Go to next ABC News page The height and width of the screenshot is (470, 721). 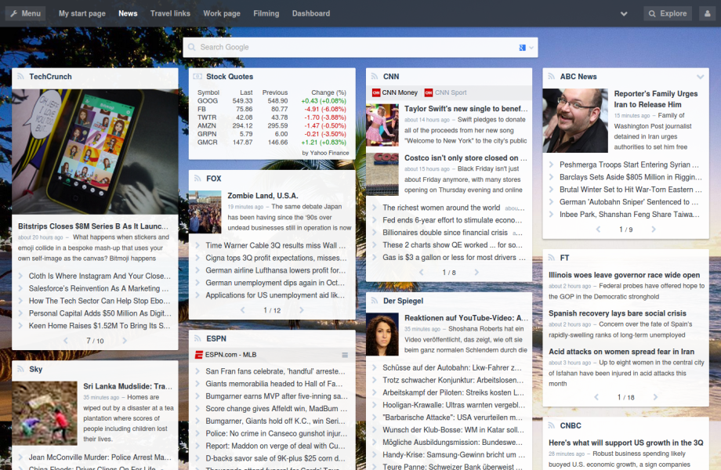[x=654, y=229]
